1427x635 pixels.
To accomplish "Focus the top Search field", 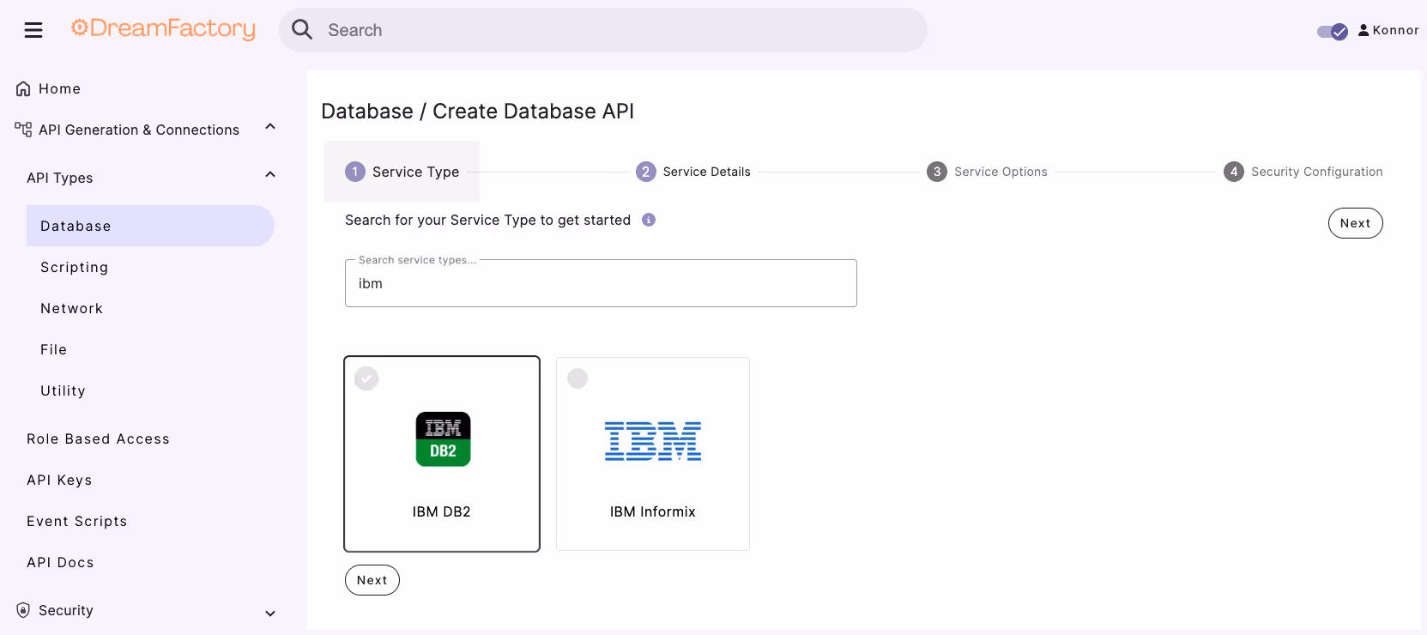I will [603, 30].
